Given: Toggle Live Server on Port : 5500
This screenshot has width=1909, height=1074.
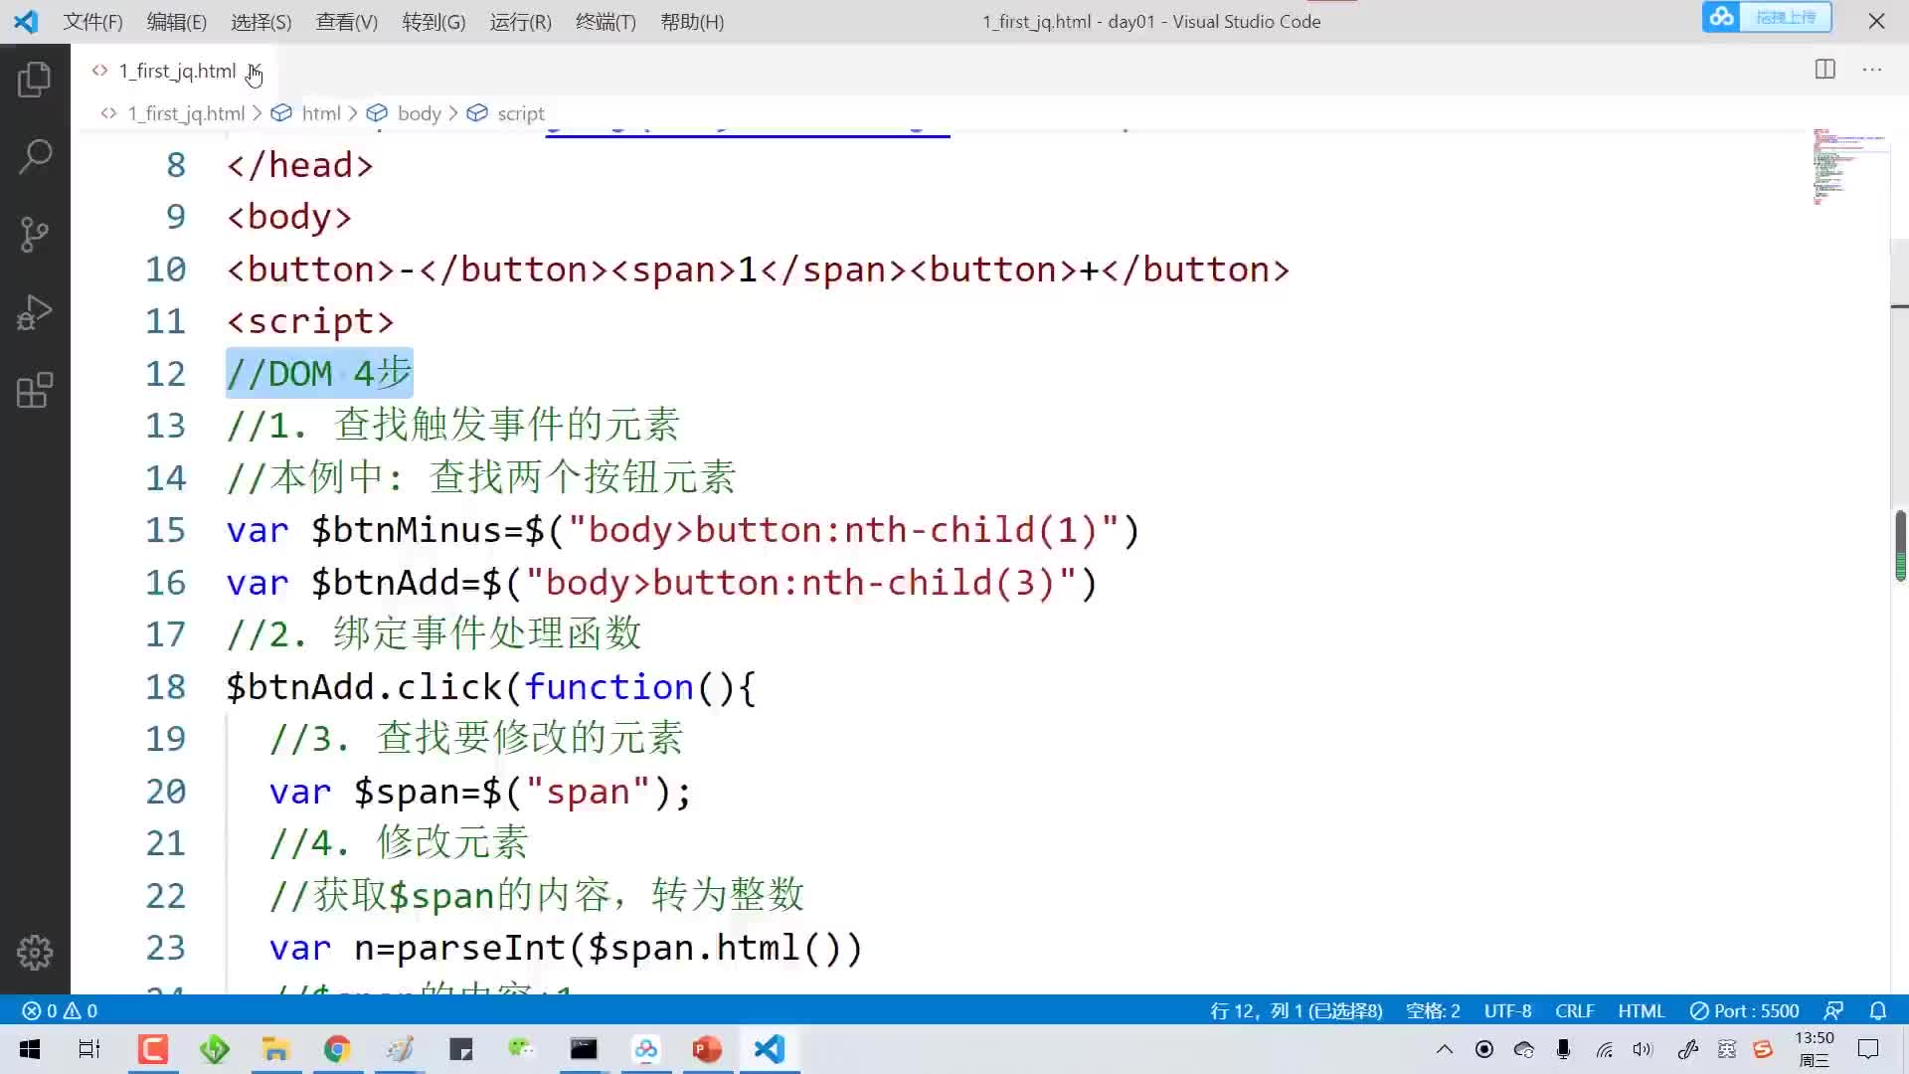Looking at the screenshot, I should pyautogui.click(x=1745, y=1010).
